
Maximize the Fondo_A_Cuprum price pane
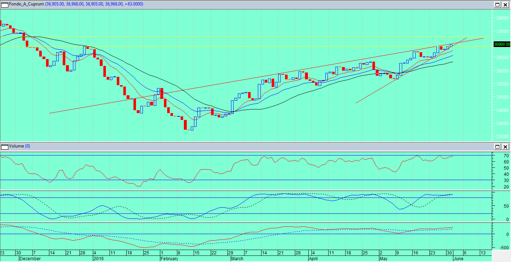pyautogui.click(x=498, y=4)
